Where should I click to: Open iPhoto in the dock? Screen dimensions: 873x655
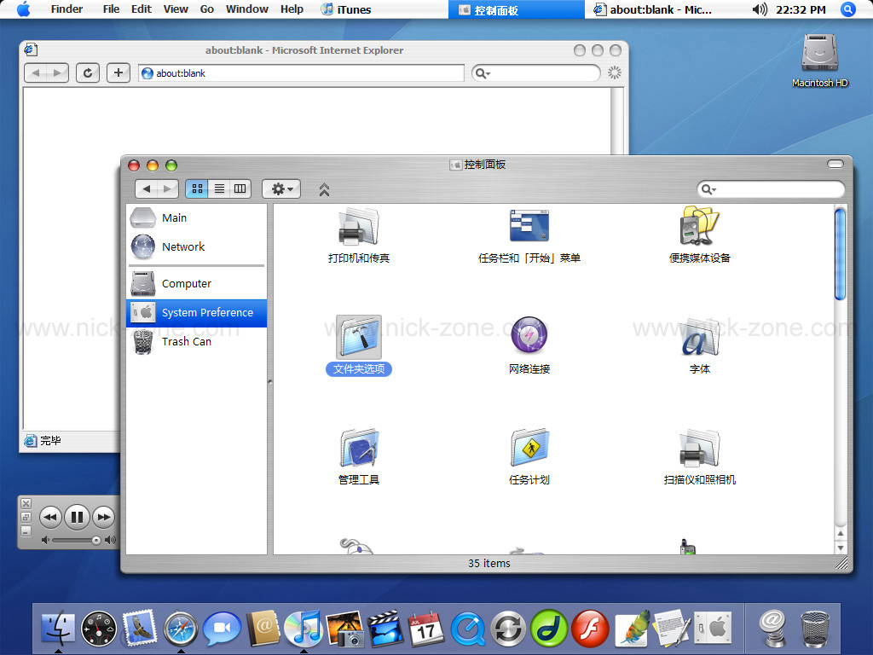click(x=344, y=629)
